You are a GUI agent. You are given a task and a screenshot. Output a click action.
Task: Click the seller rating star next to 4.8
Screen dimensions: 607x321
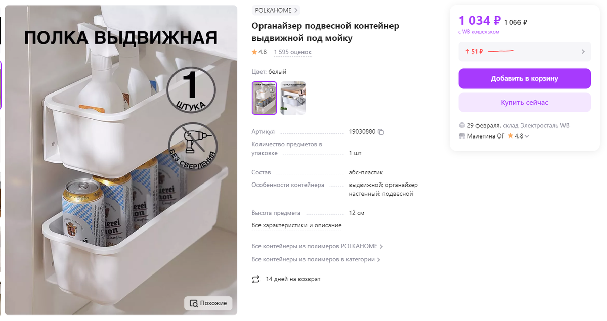[x=510, y=136]
